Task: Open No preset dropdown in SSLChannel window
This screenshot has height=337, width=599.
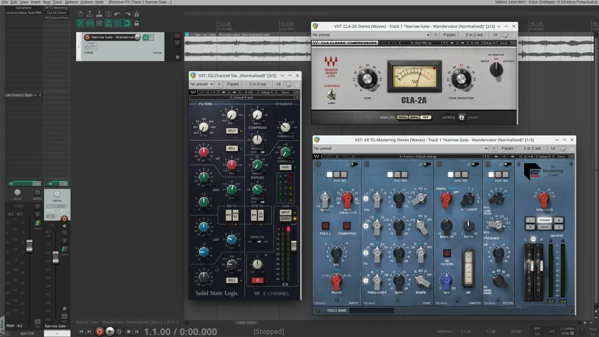Action: (202, 84)
